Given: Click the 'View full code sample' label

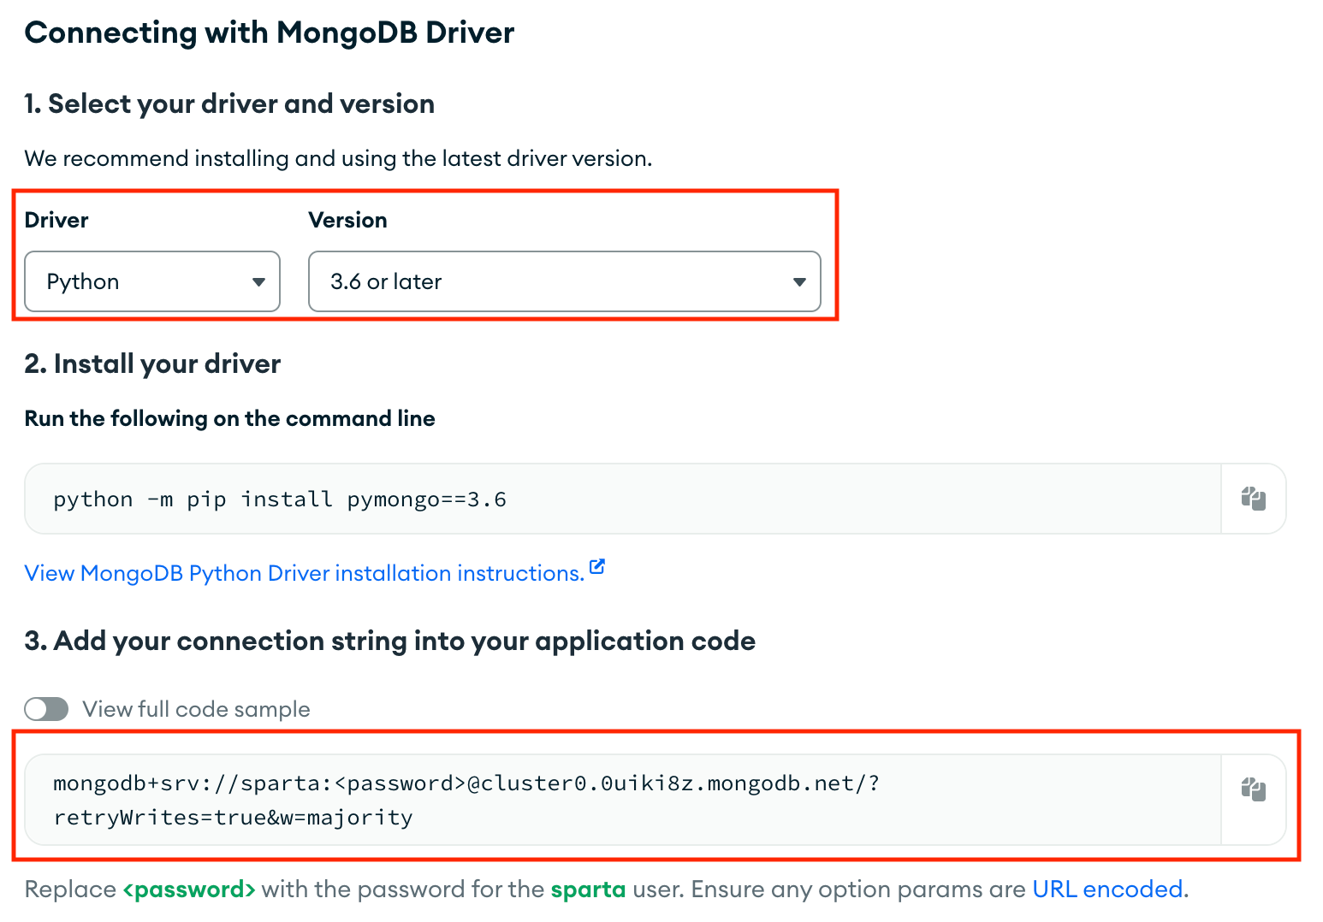Looking at the screenshot, I should tap(197, 709).
